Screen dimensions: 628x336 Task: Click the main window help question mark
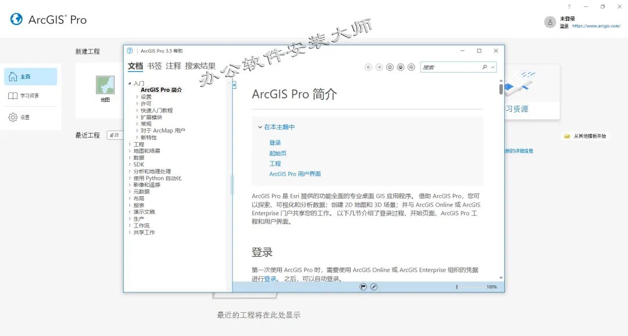click(x=569, y=7)
